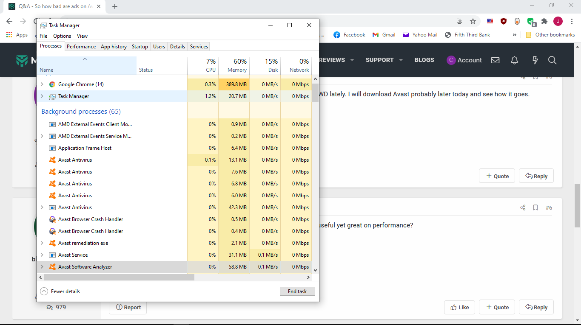Screen dimensions: 581x325
Task: Switch to the Startup tab
Action: pos(140,47)
